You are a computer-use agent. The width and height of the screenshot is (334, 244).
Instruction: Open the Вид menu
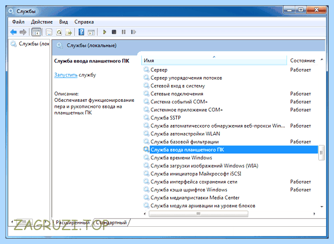pos(64,22)
